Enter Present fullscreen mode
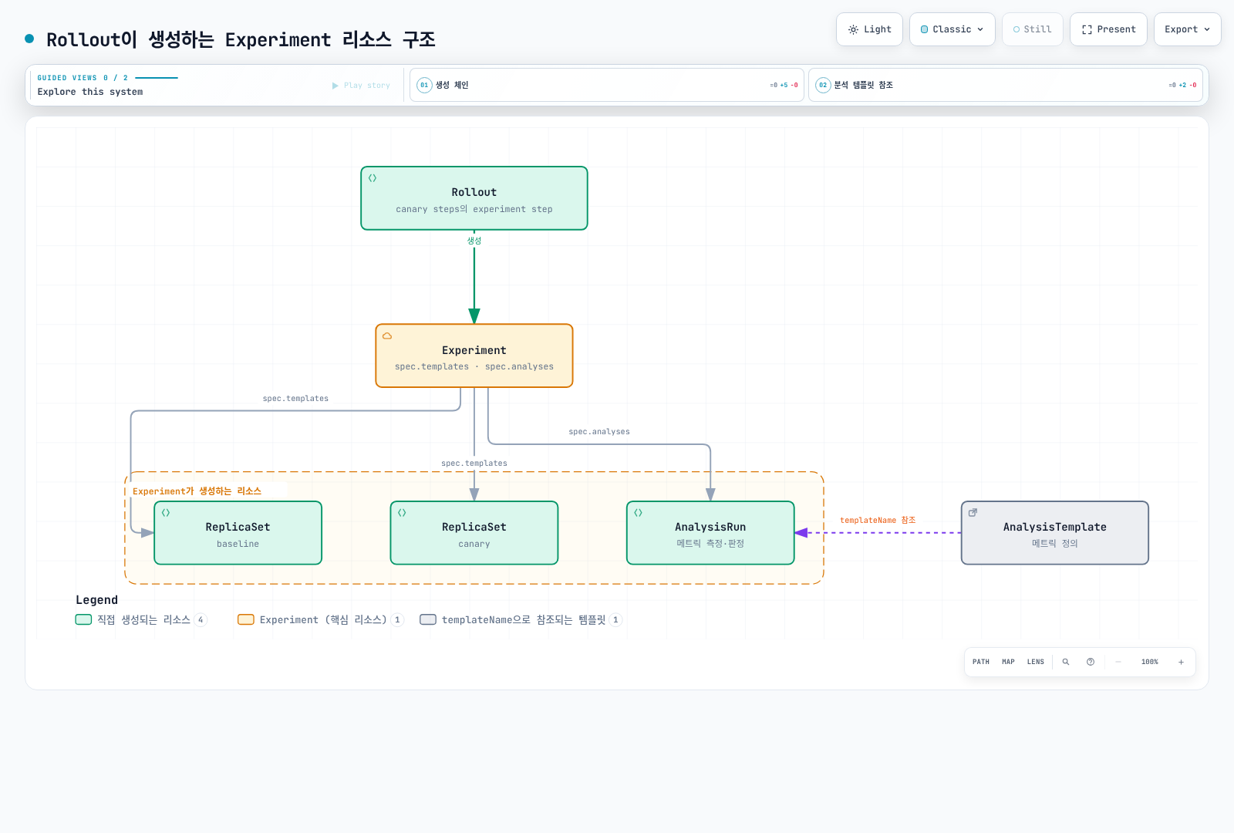This screenshot has width=1234, height=833. 1108,29
